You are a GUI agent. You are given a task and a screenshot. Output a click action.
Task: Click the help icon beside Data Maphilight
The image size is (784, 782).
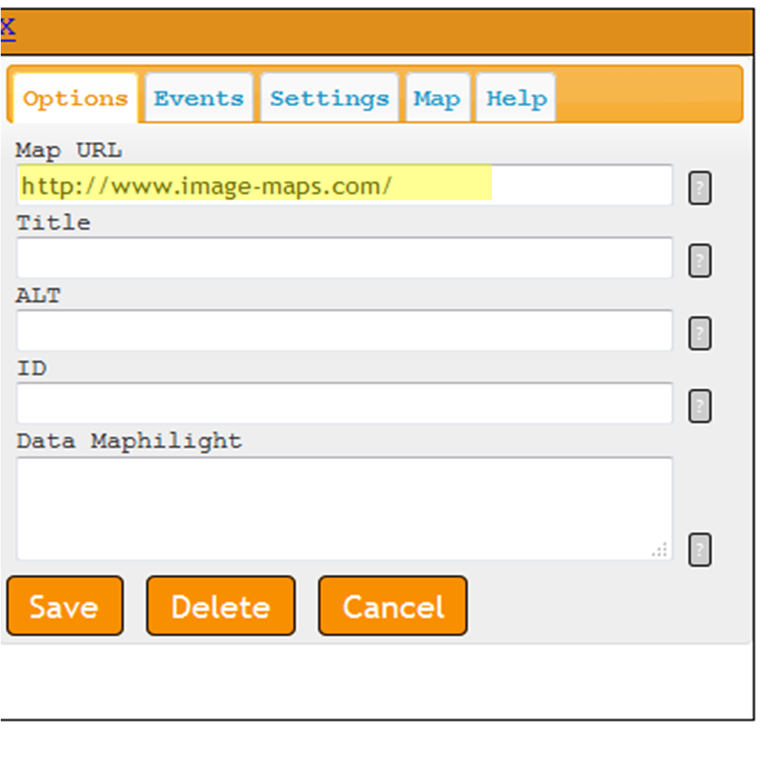pos(699,550)
